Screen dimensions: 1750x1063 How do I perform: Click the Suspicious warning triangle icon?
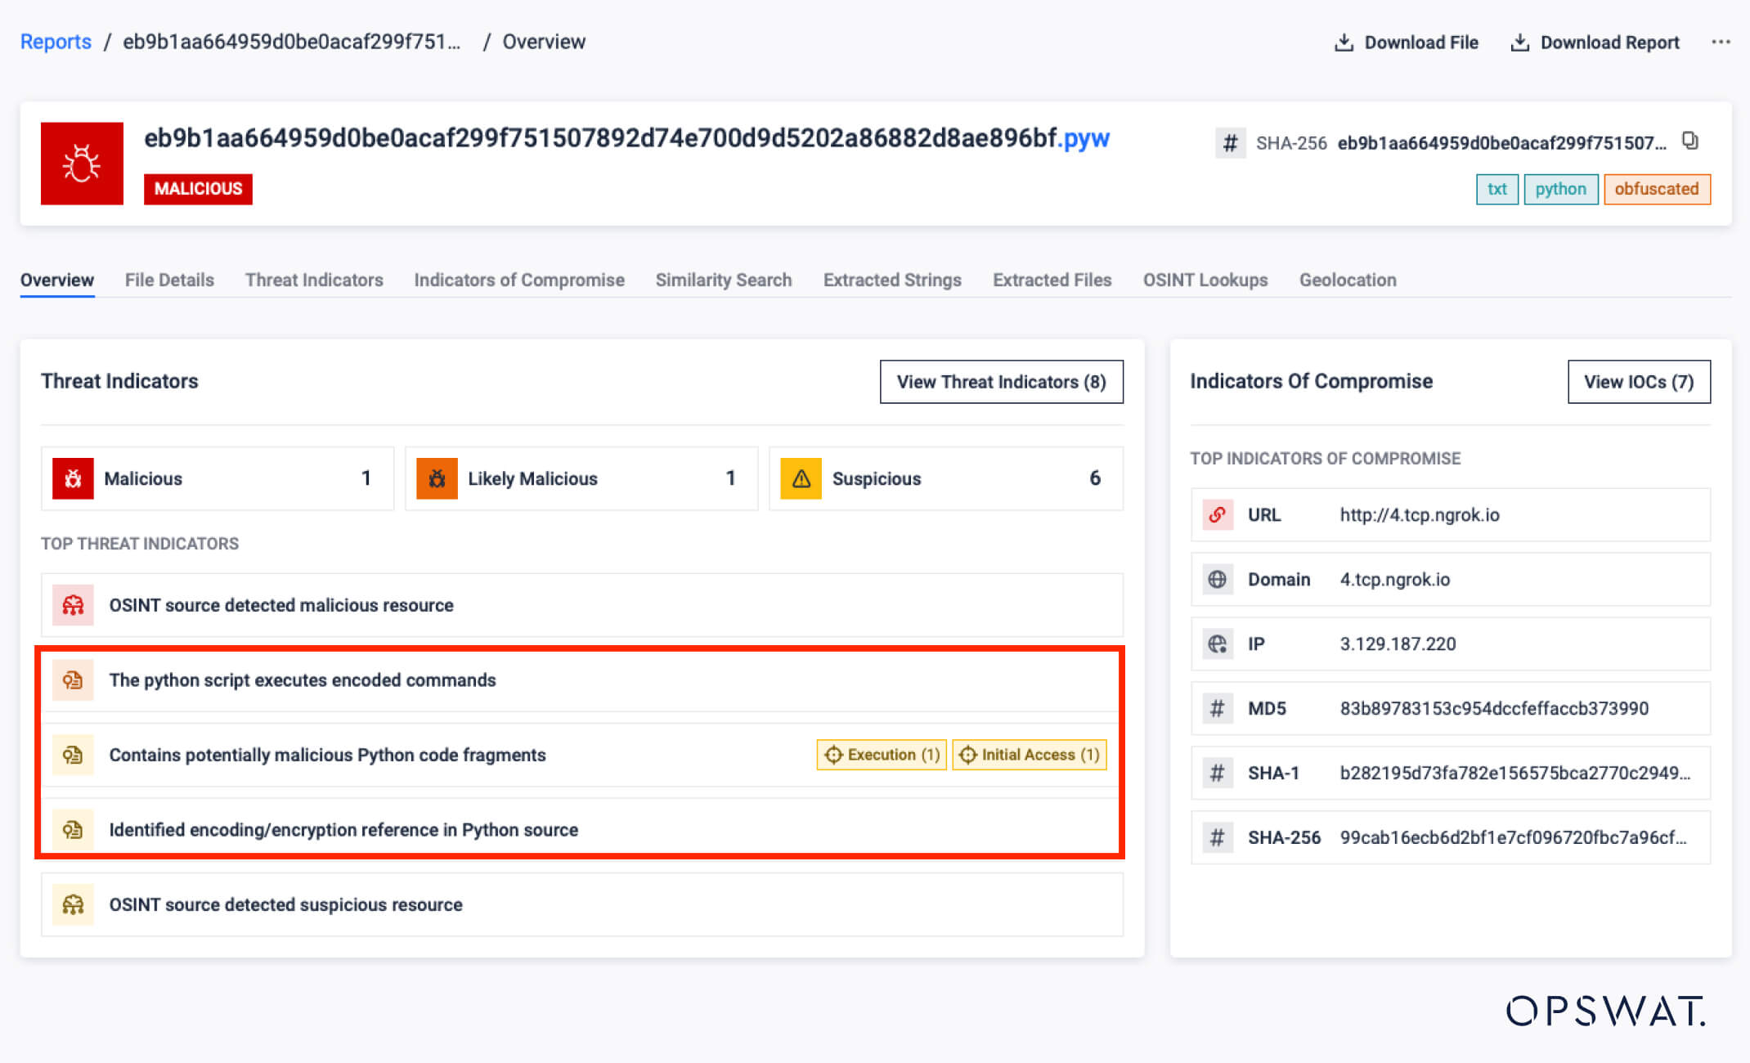point(801,478)
